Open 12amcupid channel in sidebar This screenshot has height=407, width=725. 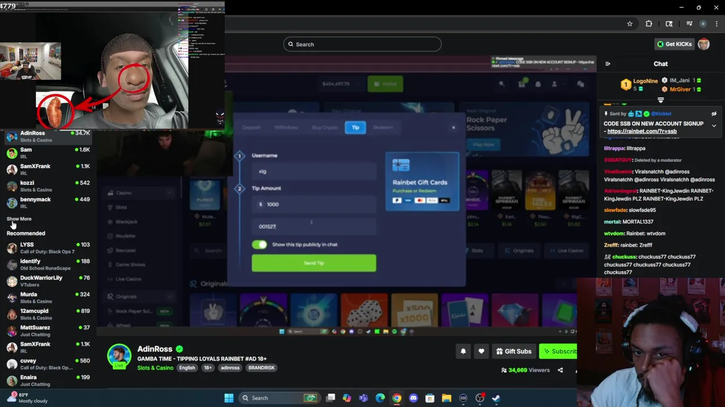point(48,314)
